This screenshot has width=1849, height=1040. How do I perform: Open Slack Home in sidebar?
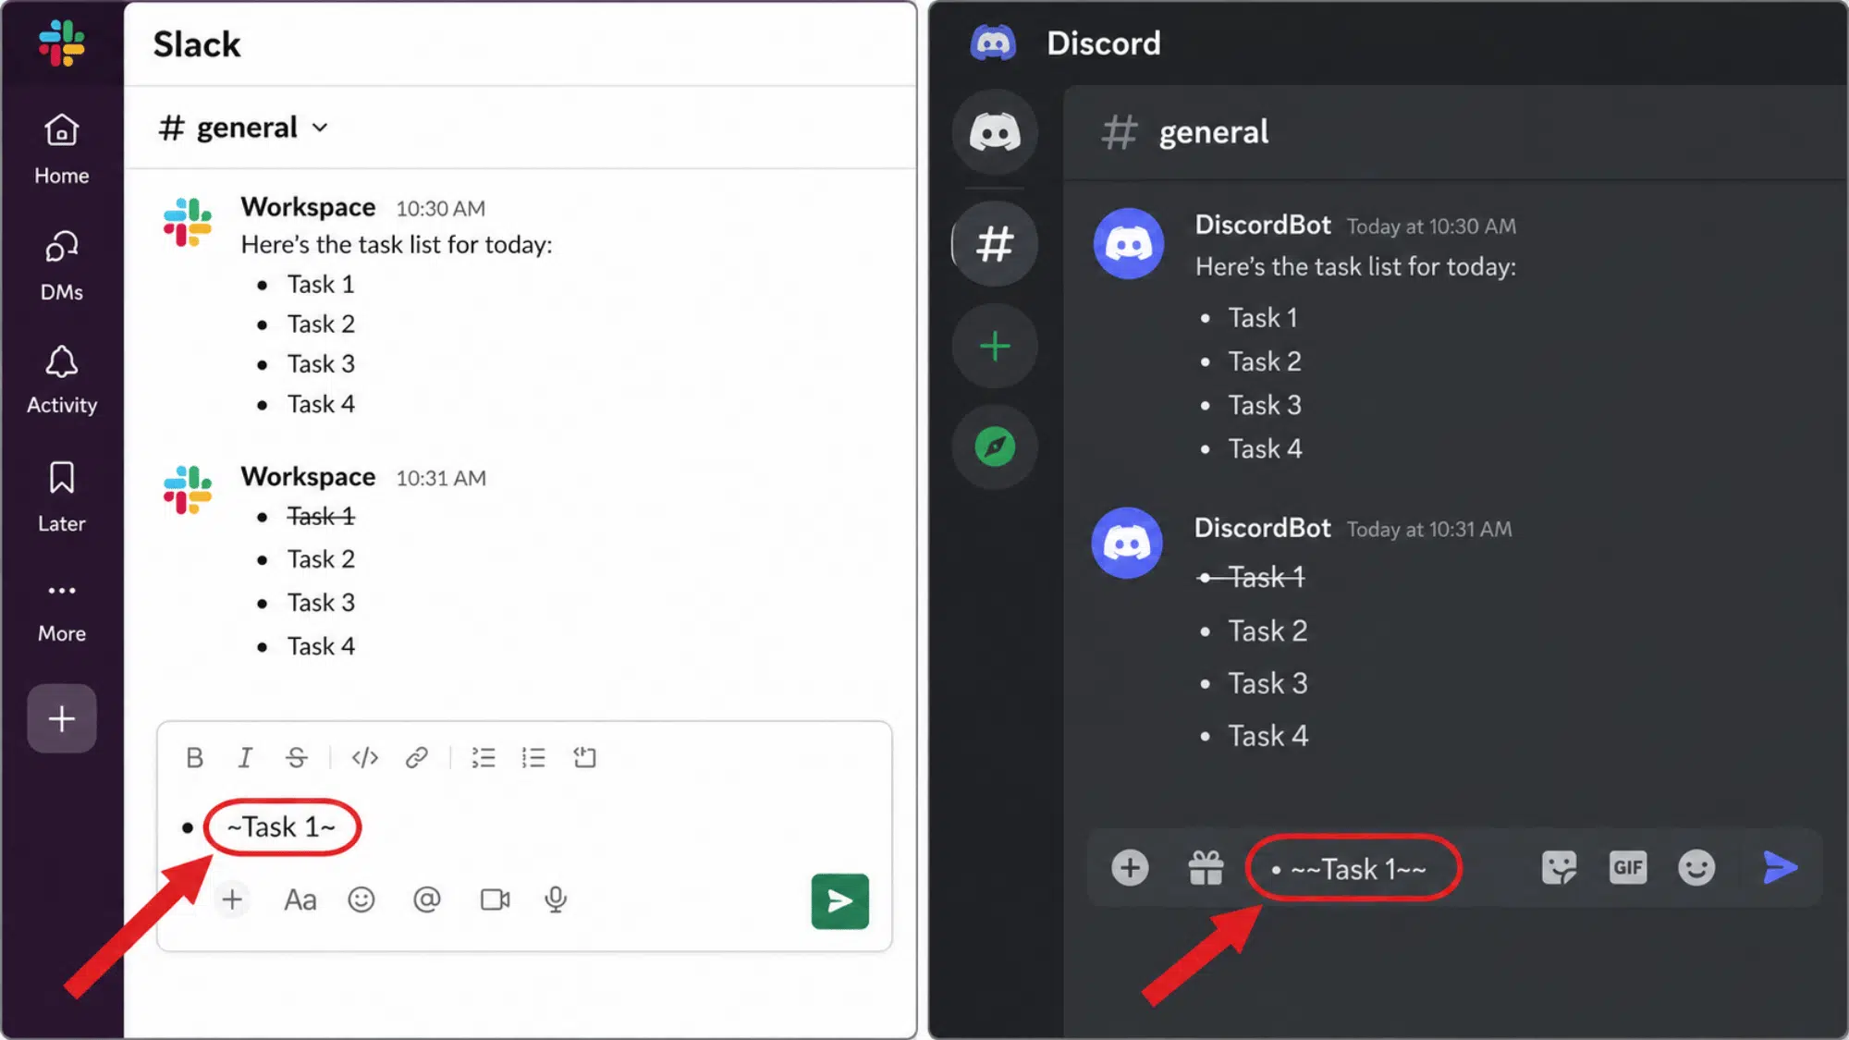tap(62, 148)
